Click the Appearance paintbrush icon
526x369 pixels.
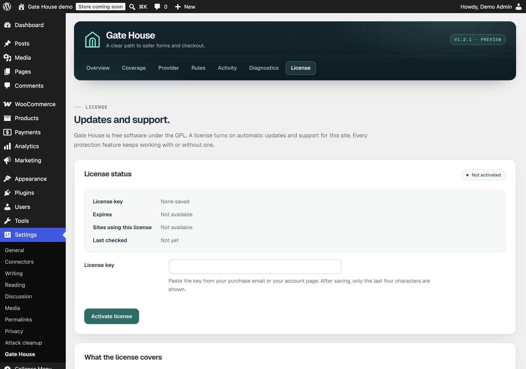[x=7, y=179]
